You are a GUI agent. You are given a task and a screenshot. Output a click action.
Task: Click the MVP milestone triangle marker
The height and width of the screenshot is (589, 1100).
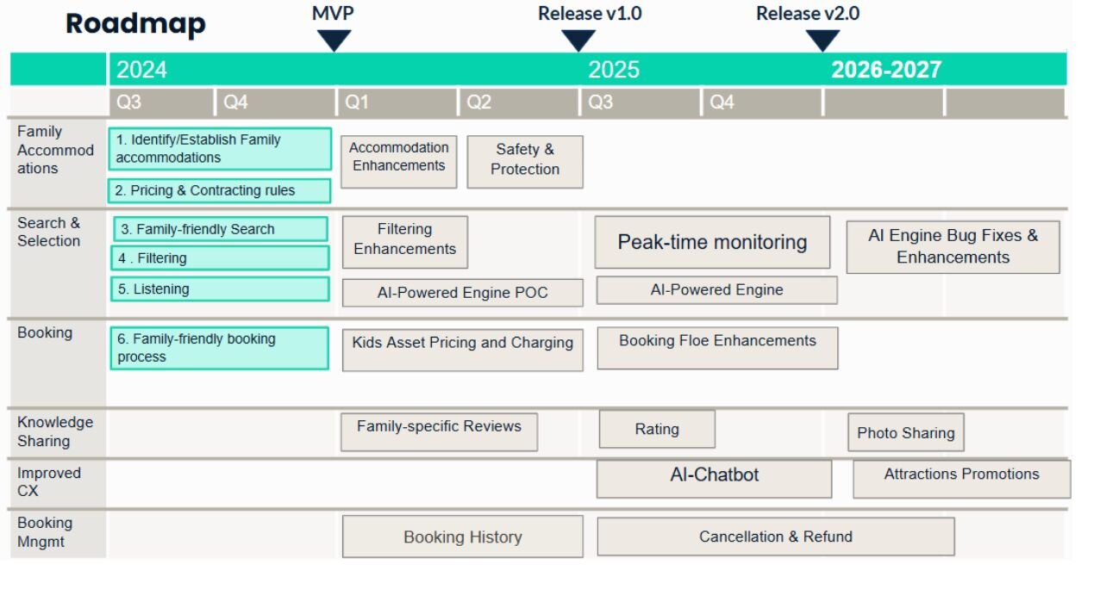point(334,40)
